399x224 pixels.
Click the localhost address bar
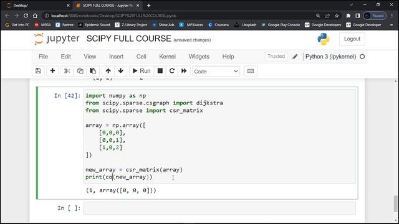click(178, 16)
